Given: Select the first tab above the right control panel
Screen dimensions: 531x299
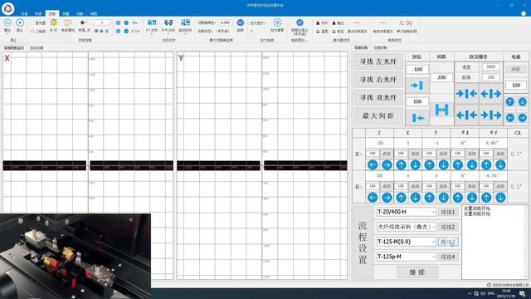Looking at the screenshot, I should (361, 48).
